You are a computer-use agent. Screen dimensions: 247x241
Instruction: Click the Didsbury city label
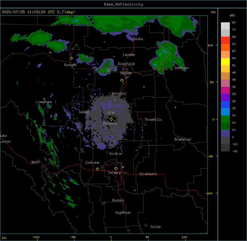click(110, 123)
